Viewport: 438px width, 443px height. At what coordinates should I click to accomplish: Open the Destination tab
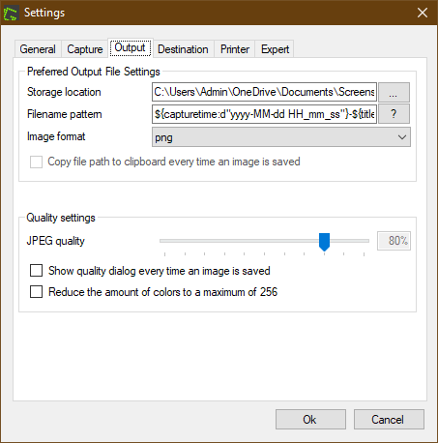(183, 49)
